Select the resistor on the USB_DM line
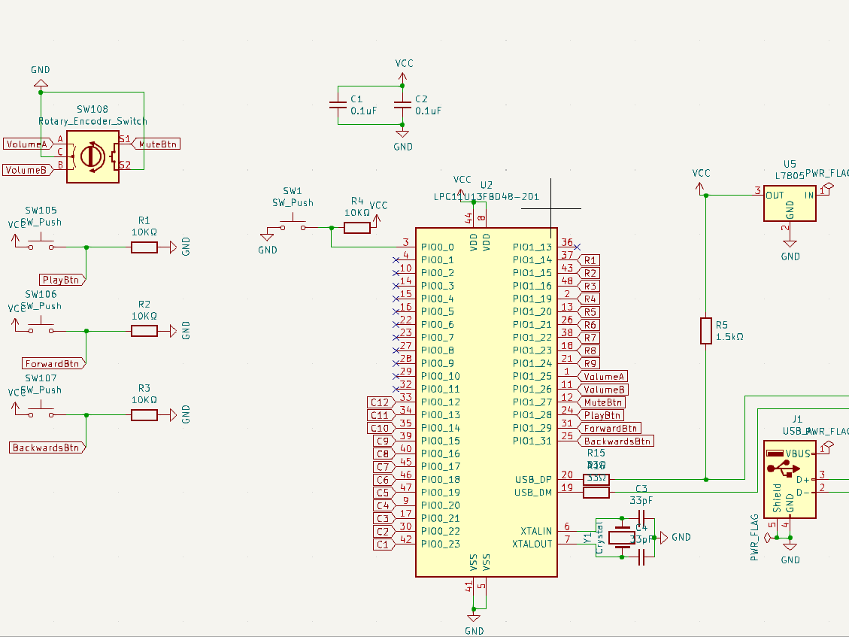The height and width of the screenshot is (637, 849). 596,493
